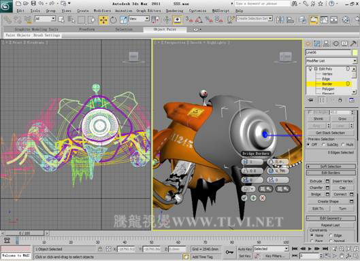Click Apply and Continue plus in caddy
Viewport: 360px width, 261px height.
point(253,198)
